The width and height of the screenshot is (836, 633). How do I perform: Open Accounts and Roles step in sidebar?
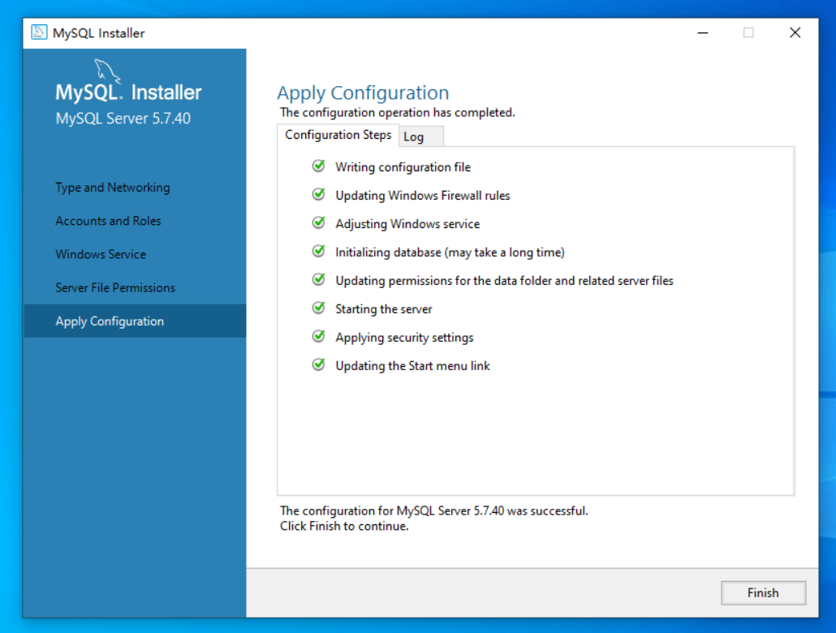click(108, 221)
